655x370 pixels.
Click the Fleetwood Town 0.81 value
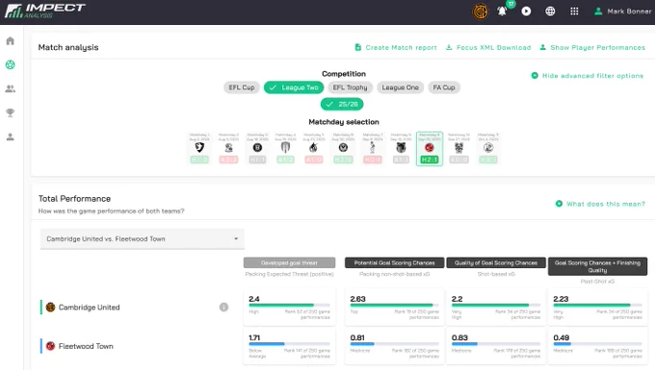coord(357,337)
